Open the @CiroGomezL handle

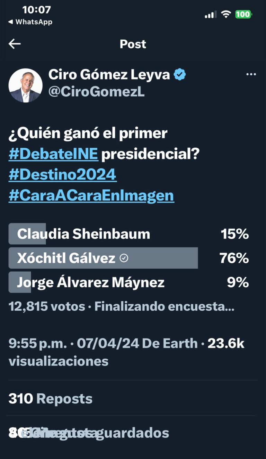click(x=97, y=92)
